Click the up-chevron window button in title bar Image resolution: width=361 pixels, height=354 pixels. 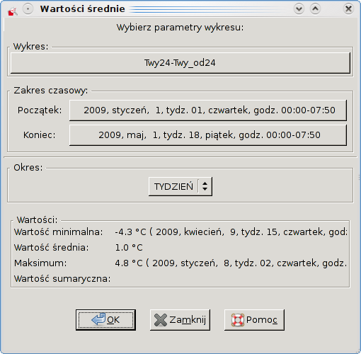click(x=315, y=9)
